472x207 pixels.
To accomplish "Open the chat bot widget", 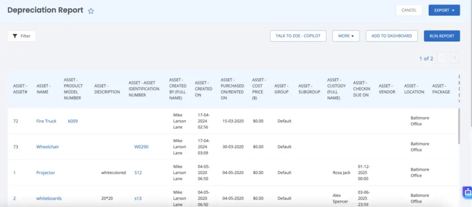I will (467, 192).
